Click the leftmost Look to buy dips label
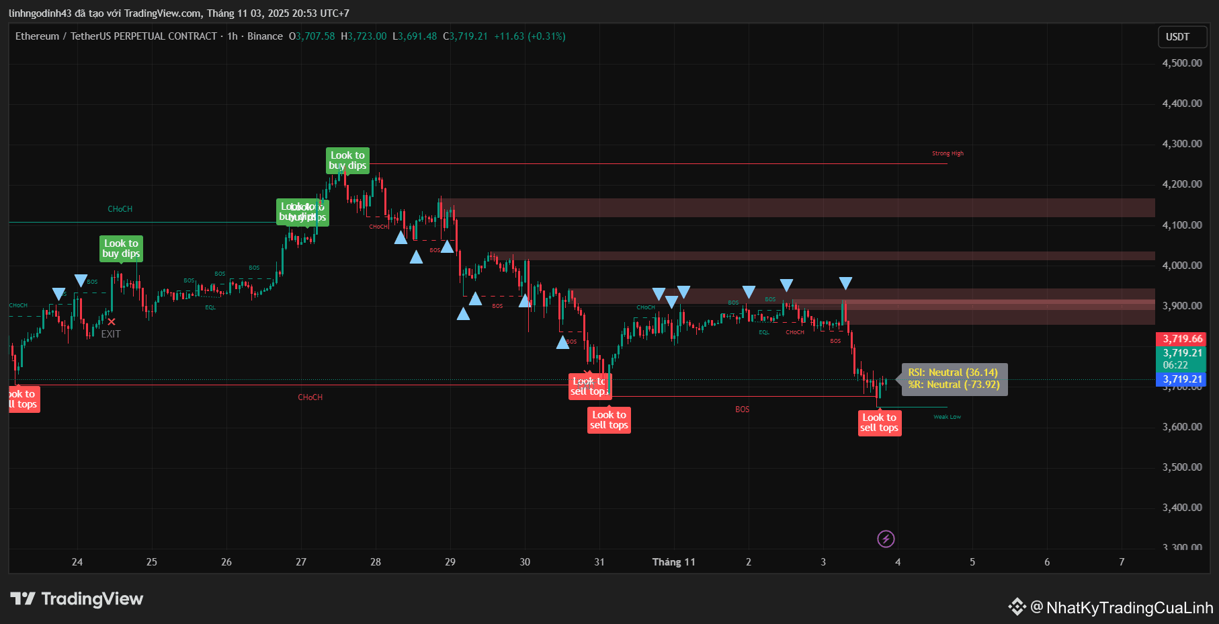The width and height of the screenshot is (1219, 624). click(x=121, y=249)
